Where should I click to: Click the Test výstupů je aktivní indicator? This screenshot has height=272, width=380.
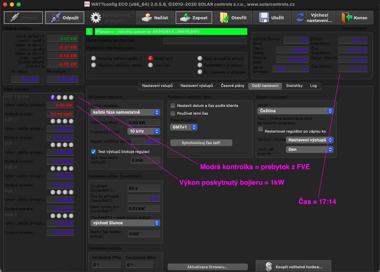tap(200, 58)
